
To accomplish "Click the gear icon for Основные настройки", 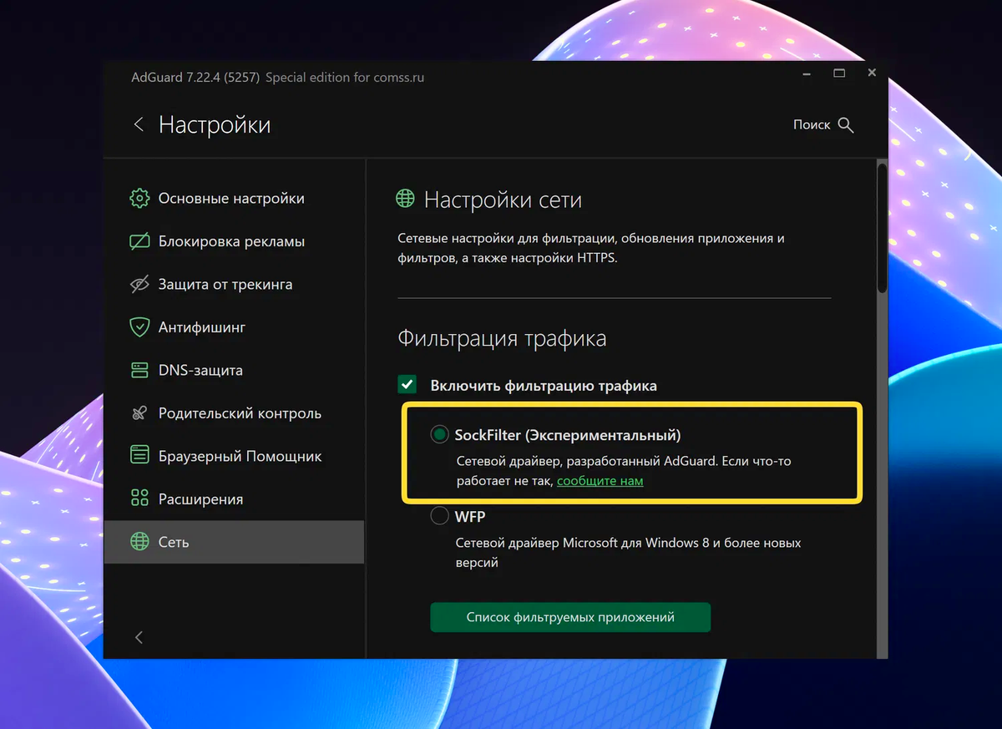I will (x=139, y=199).
